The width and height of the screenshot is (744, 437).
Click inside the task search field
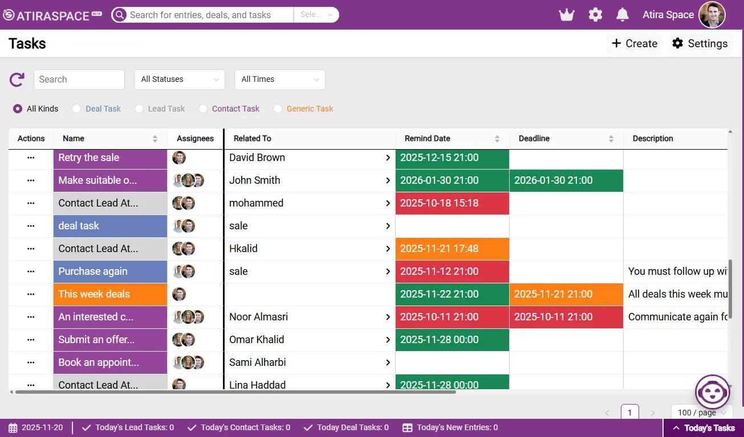click(x=79, y=80)
